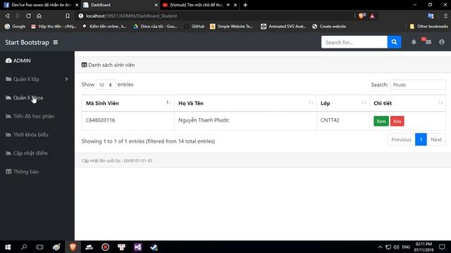Open taskbar search magnifier
The width and height of the screenshot is (451, 253).
click(24, 247)
